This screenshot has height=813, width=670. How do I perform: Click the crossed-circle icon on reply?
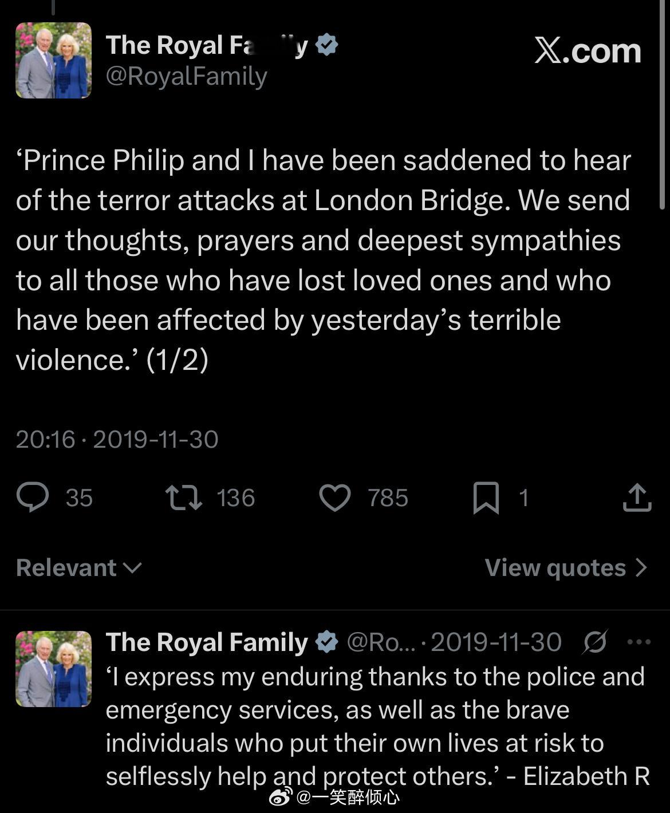click(x=595, y=642)
